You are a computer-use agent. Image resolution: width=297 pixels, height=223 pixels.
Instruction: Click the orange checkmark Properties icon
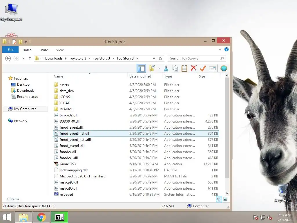[203, 68]
